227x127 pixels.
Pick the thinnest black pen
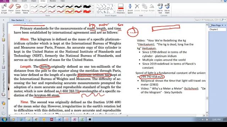[34, 6]
